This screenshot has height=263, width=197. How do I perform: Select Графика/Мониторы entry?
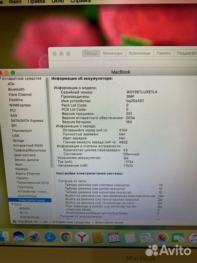(x=30, y=150)
